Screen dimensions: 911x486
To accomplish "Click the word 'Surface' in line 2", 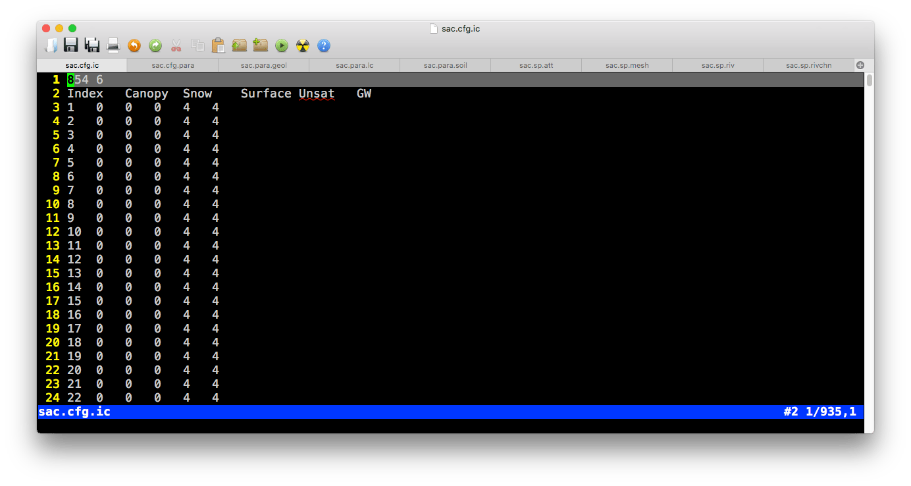I will pos(266,94).
